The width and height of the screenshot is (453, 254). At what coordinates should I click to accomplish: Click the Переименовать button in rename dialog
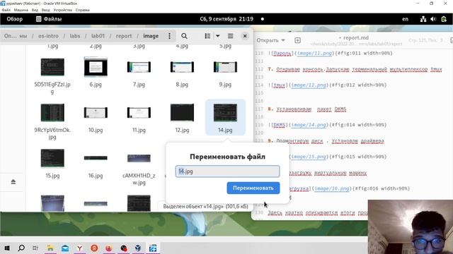point(253,188)
